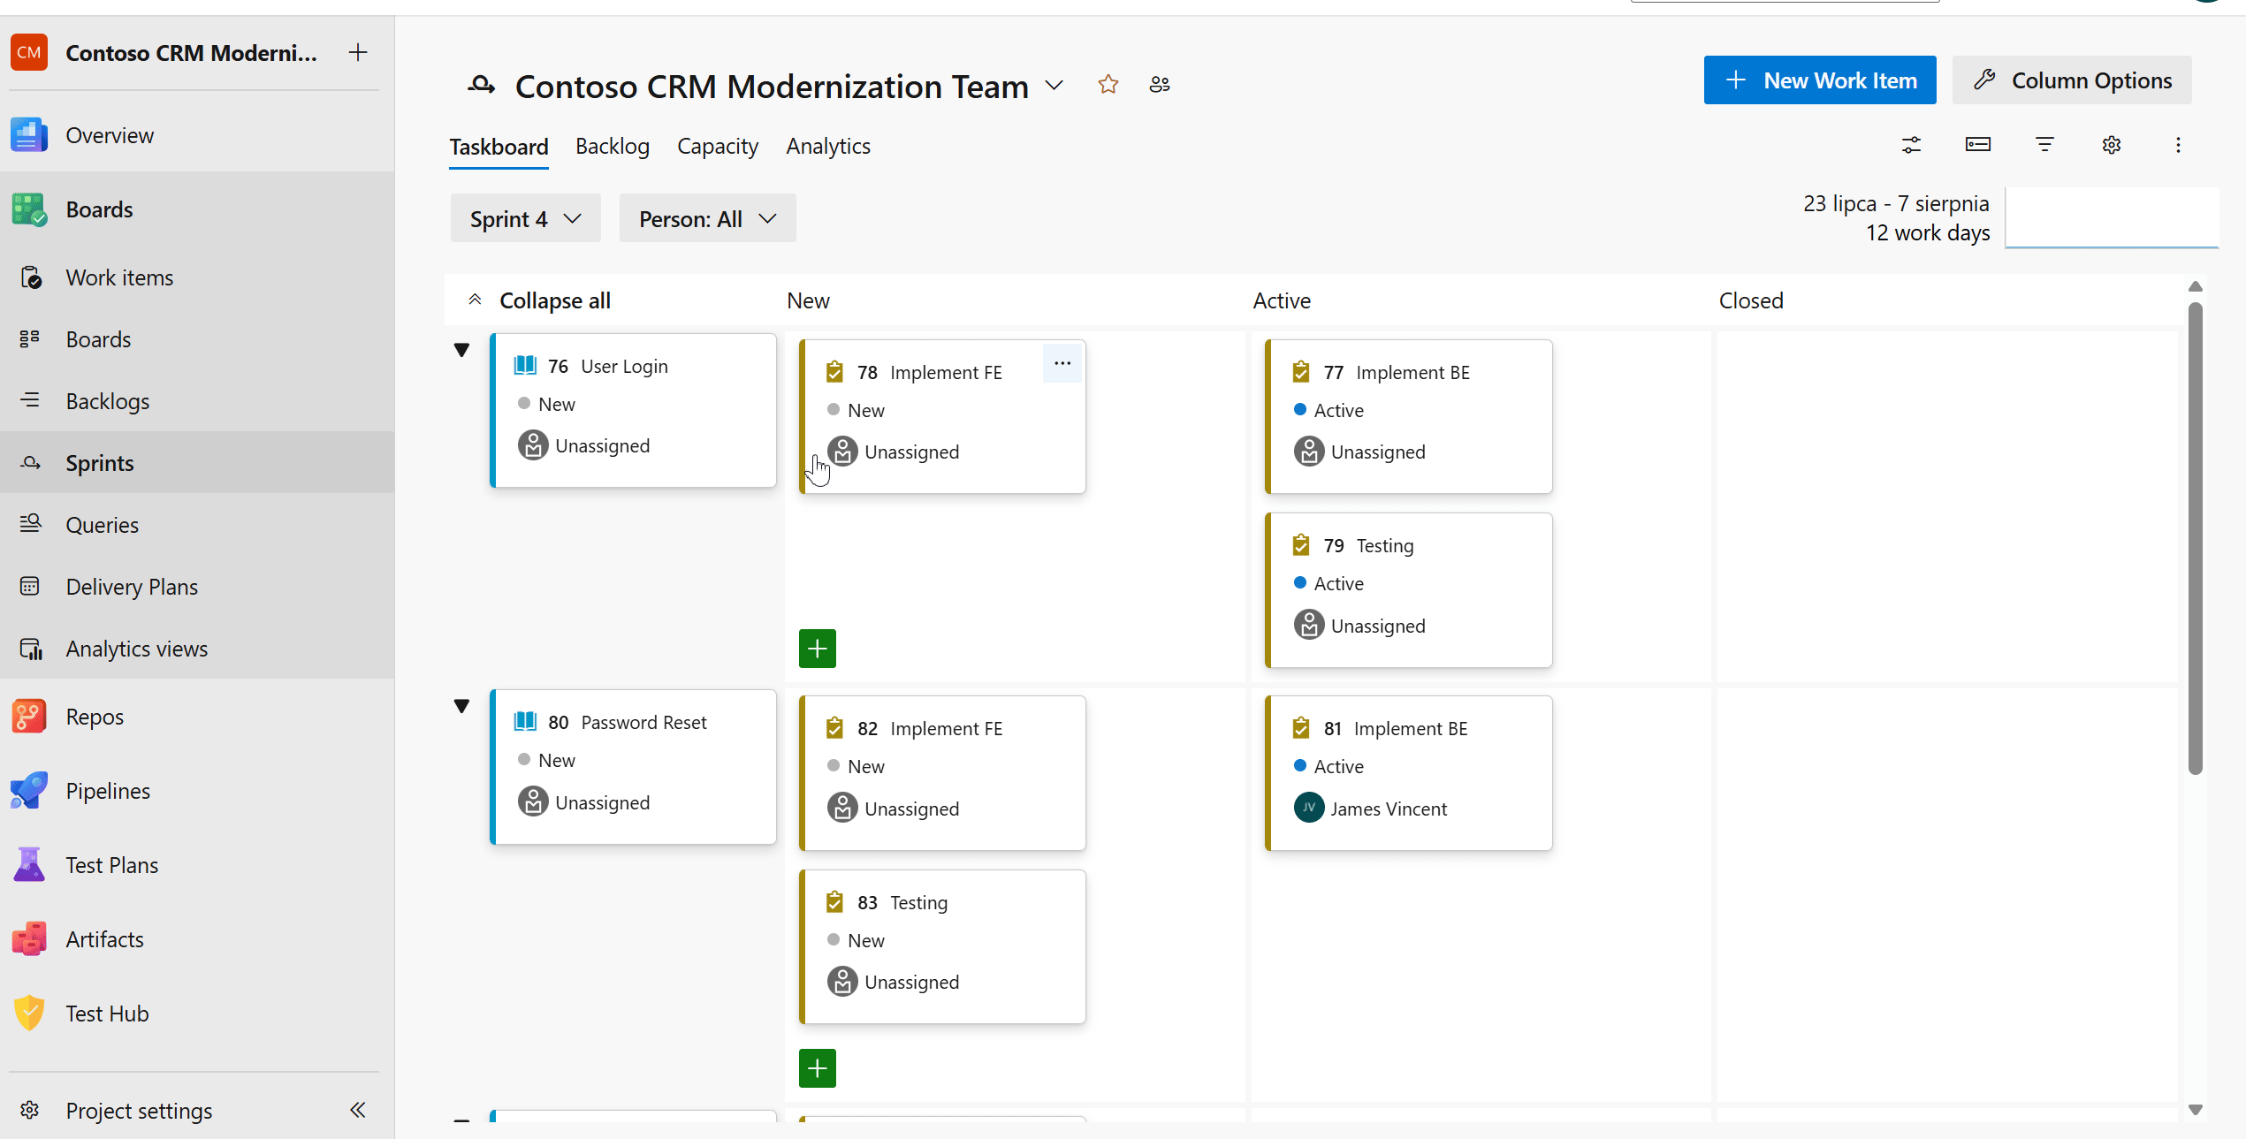Viewport: 2246px width, 1139px height.
Task: Open task 83 Testing
Action: point(918,902)
